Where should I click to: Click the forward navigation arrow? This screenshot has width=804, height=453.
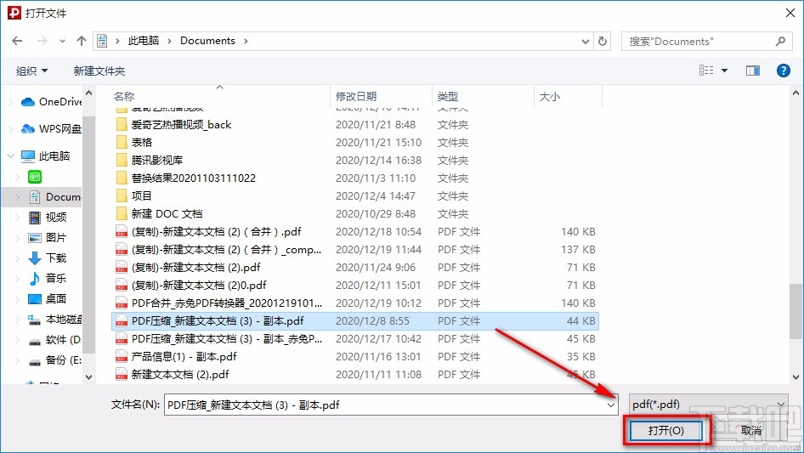pos(42,41)
